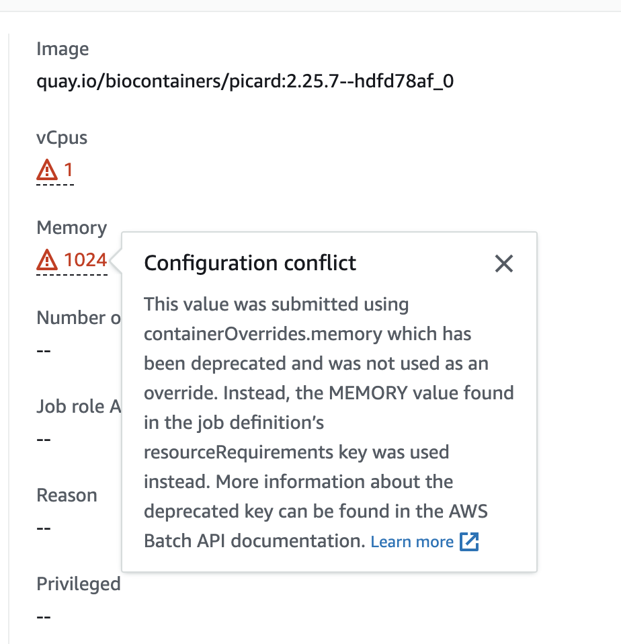
Task: Click the Image field label
Action: pos(63,48)
